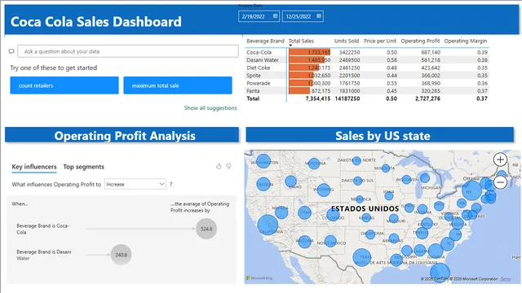The width and height of the screenshot is (522, 293).
Task: Select the Fanta table row
Action: 367,90
